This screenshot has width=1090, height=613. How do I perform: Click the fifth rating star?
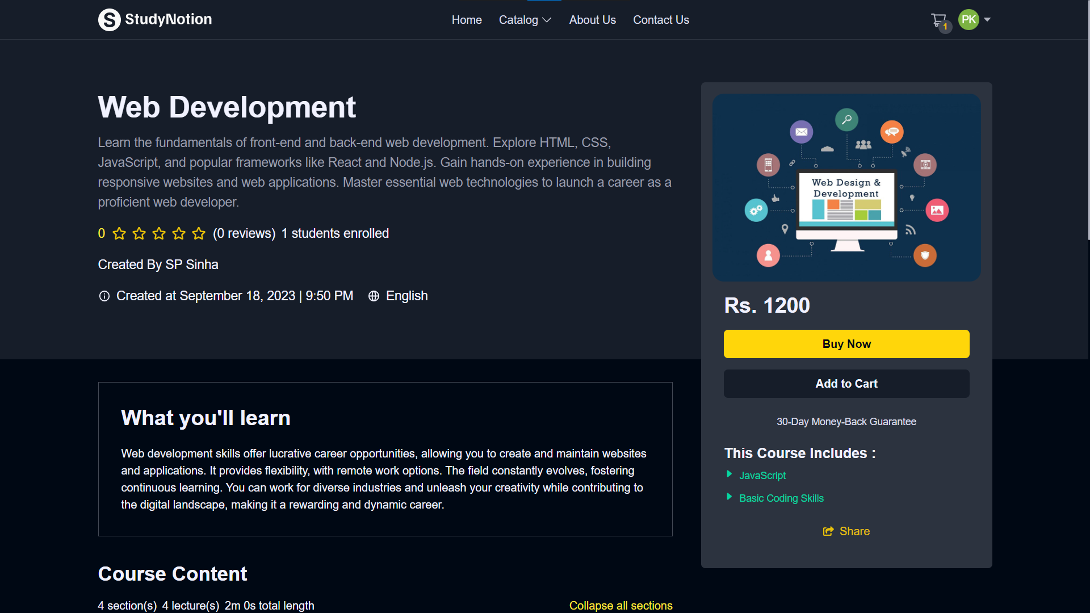[x=199, y=233]
